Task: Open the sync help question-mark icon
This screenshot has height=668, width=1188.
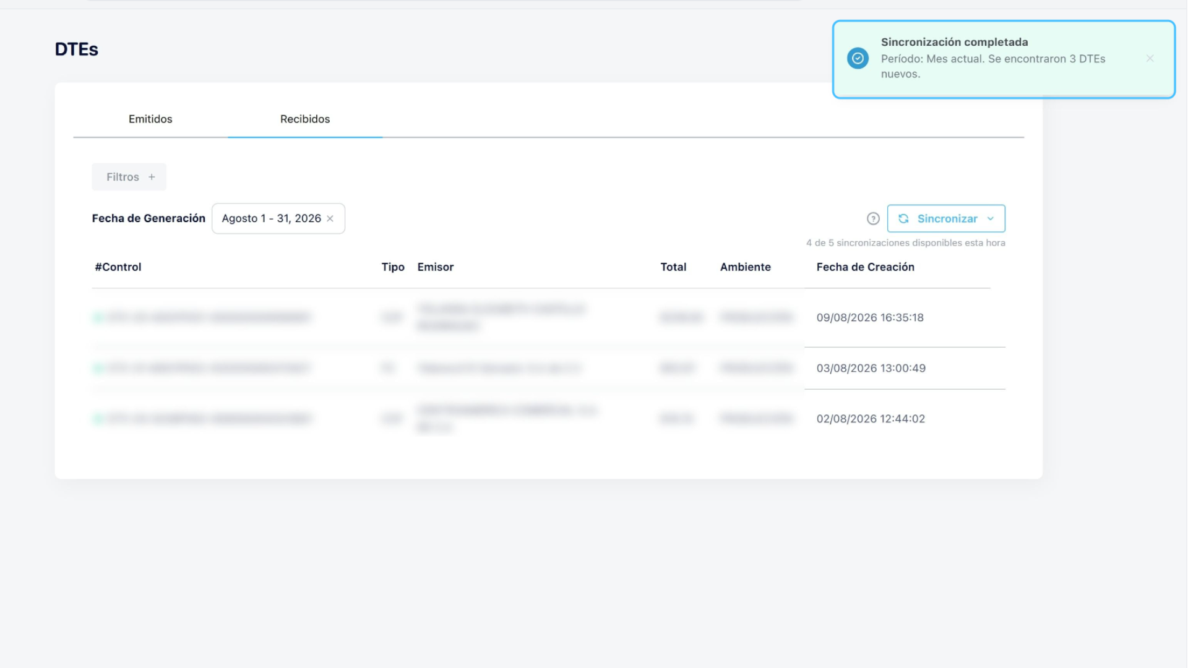Action: point(873,218)
